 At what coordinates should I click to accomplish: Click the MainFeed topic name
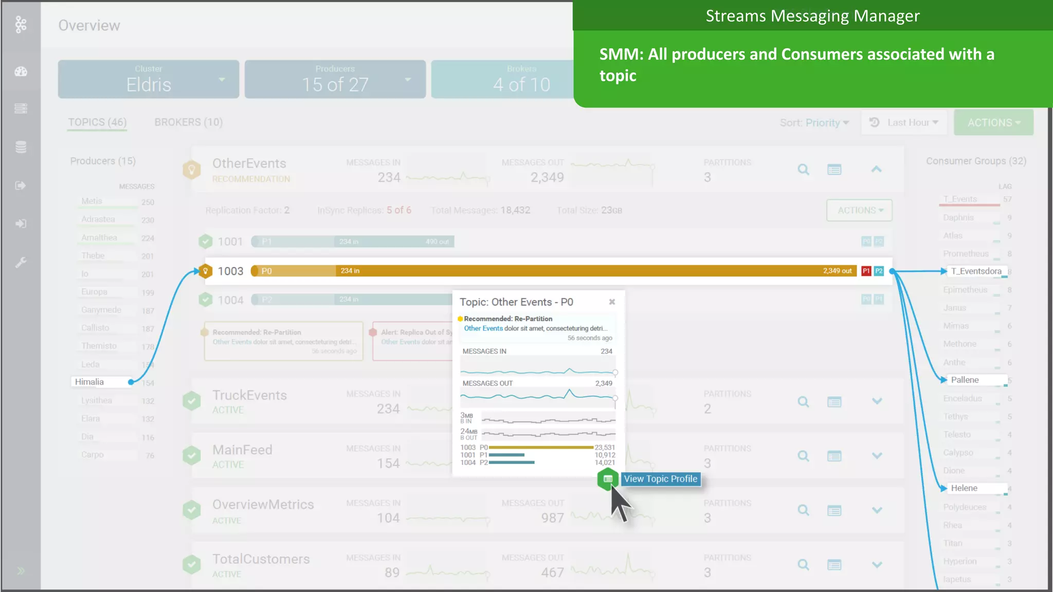pos(242,450)
